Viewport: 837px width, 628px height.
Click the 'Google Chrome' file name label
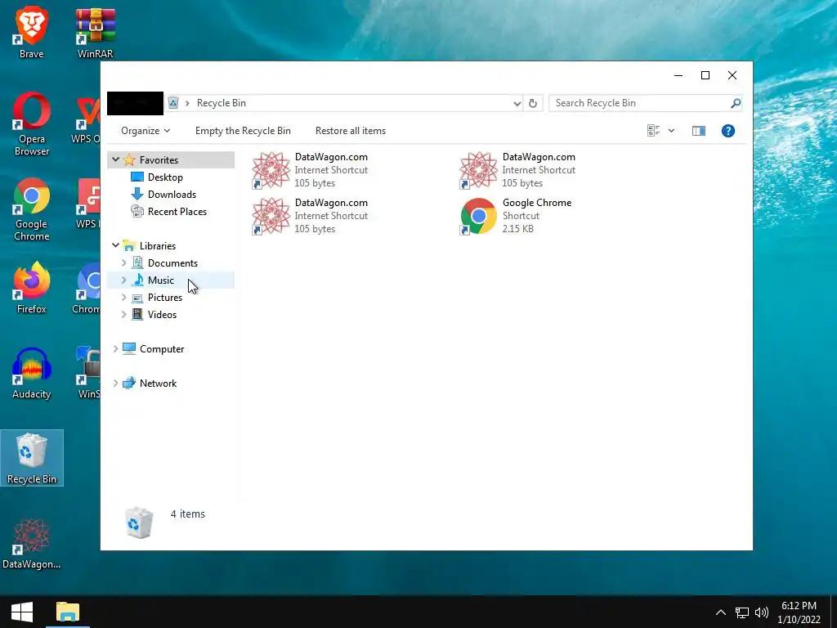[x=536, y=203]
